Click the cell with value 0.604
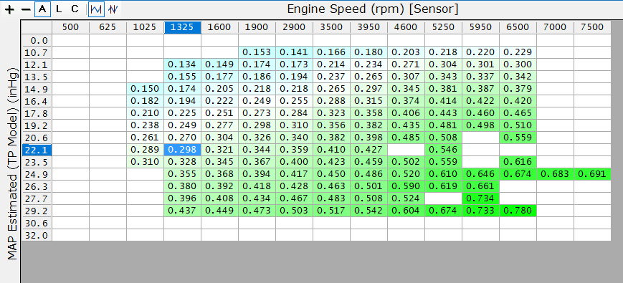623x283 pixels. coord(406,211)
